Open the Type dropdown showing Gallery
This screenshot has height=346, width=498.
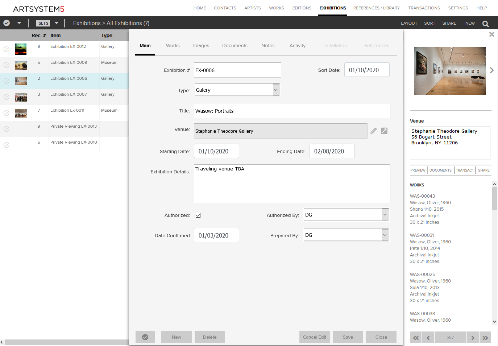click(276, 90)
